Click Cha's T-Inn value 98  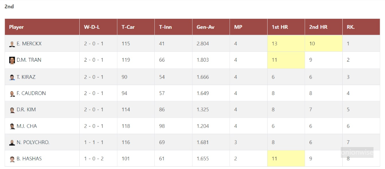click(x=162, y=126)
